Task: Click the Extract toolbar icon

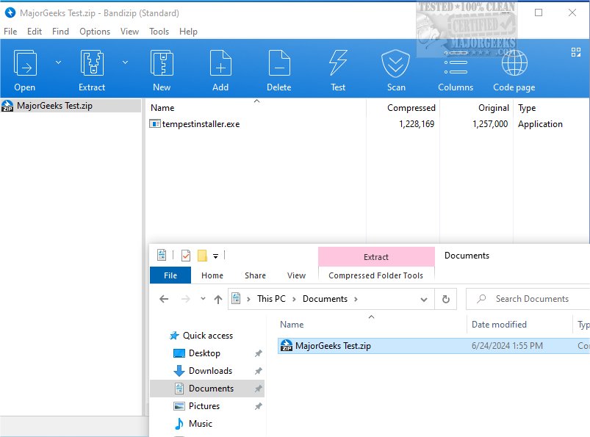Action: pos(92,64)
